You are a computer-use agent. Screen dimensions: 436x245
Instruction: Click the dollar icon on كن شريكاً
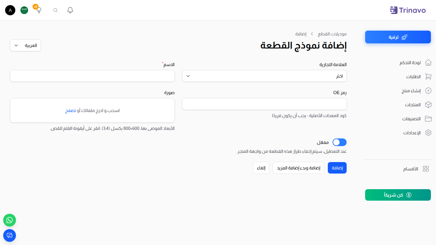(x=409, y=195)
